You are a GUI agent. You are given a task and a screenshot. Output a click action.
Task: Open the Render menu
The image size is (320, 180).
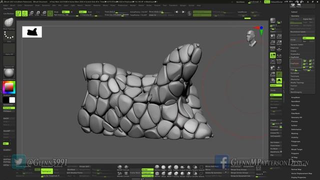click(133, 5)
